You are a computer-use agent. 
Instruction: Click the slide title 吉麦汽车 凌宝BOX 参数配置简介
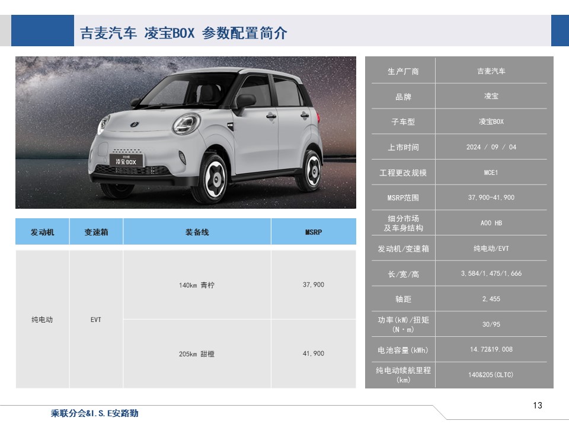184,33
